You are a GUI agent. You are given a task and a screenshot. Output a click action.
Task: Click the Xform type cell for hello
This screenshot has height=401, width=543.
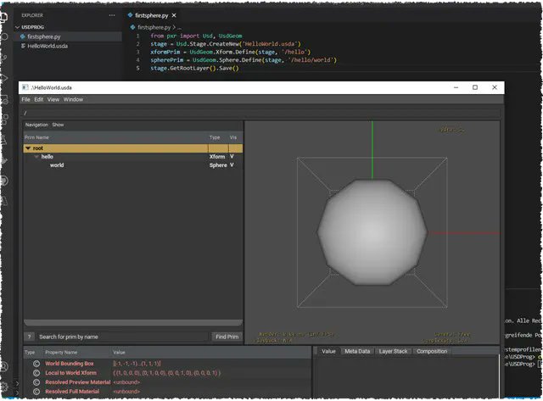[217, 156]
